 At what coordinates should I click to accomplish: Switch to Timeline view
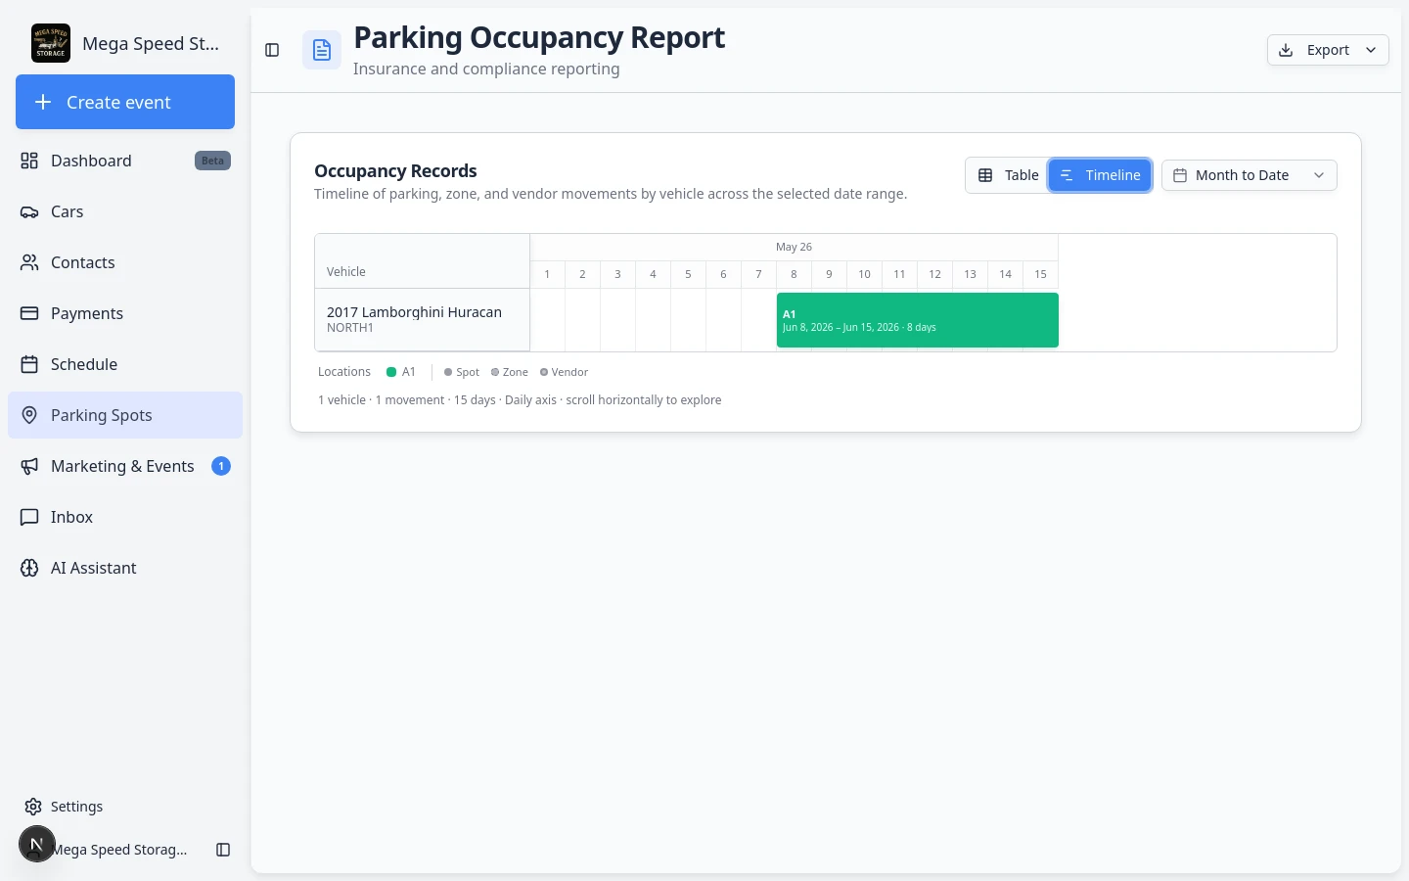coord(1100,175)
